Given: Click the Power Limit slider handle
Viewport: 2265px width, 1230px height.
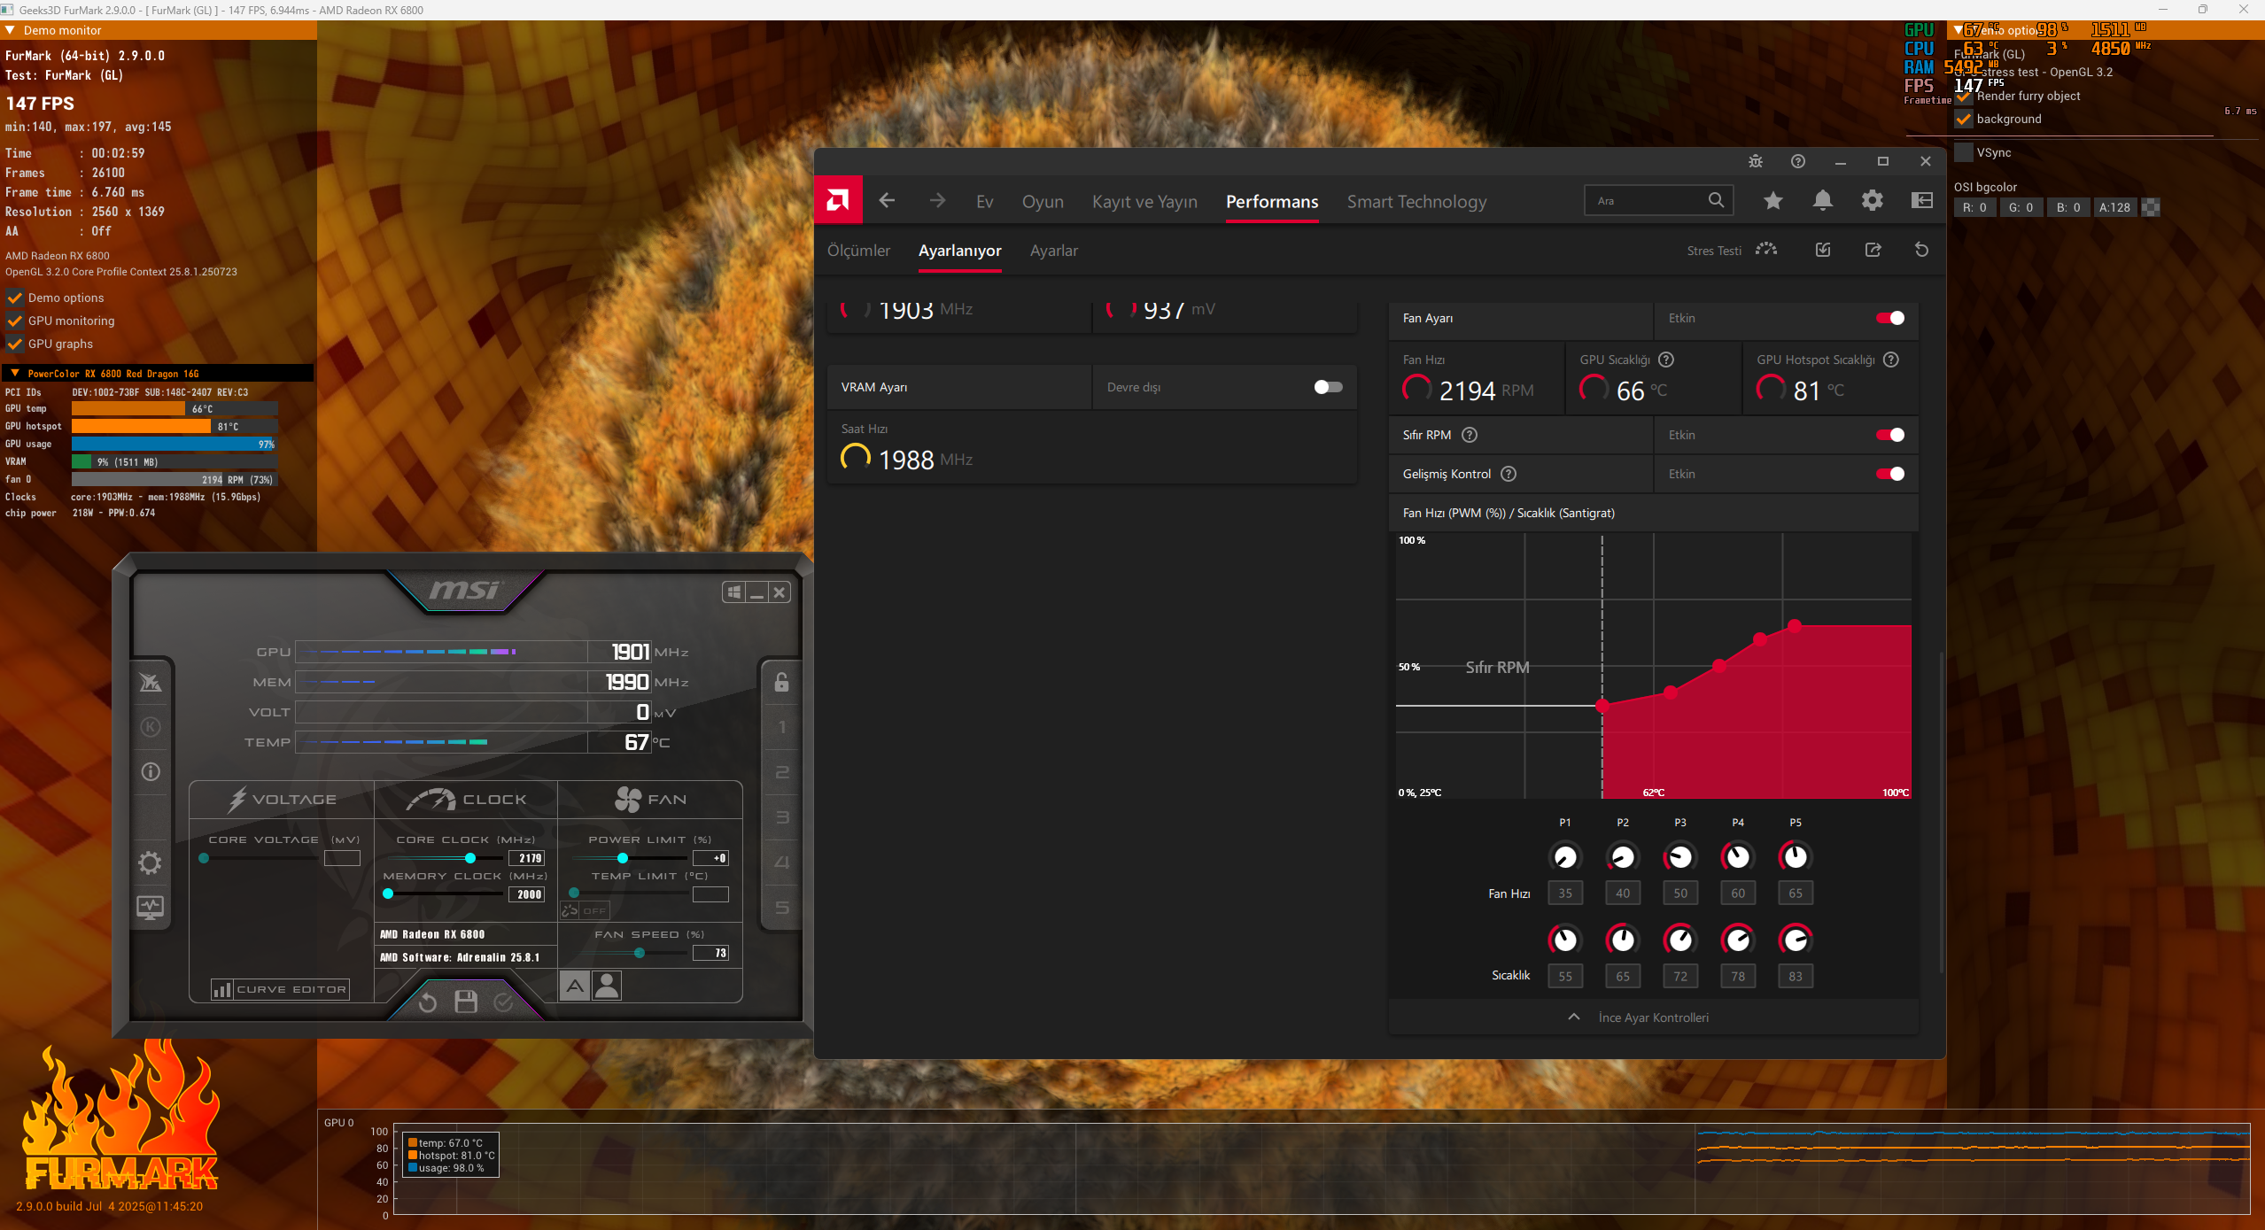Looking at the screenshot, I should click(x=623, y=858).
